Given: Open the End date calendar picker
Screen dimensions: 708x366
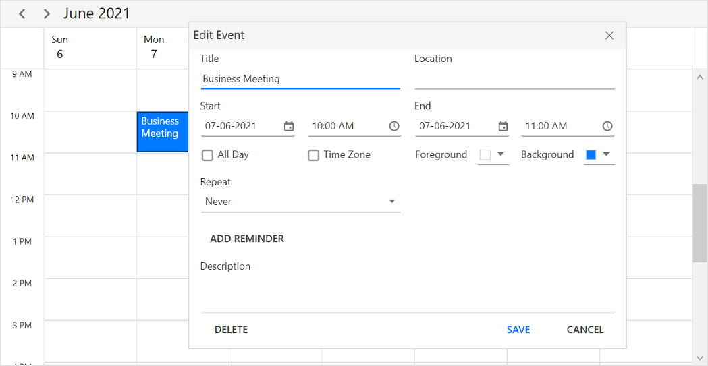Looking at the screenshot, I should tap(503, 127).
